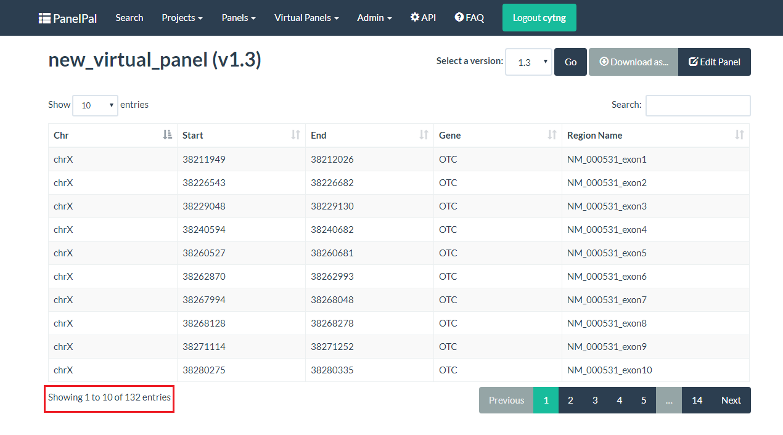
Task: Open the version selector dropdown
Action: [x=528, y=62]
